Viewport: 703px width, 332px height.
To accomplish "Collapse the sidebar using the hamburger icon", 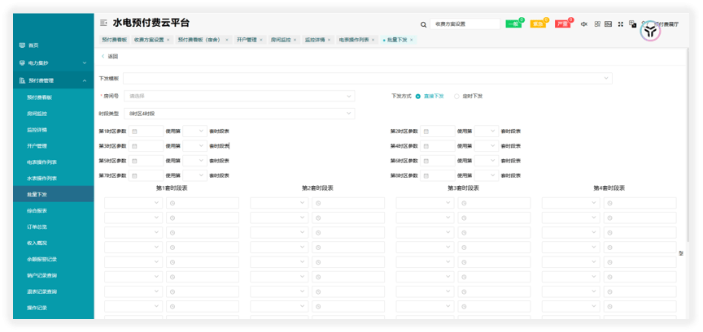I will pyautogui.click(x=103, y=24).
